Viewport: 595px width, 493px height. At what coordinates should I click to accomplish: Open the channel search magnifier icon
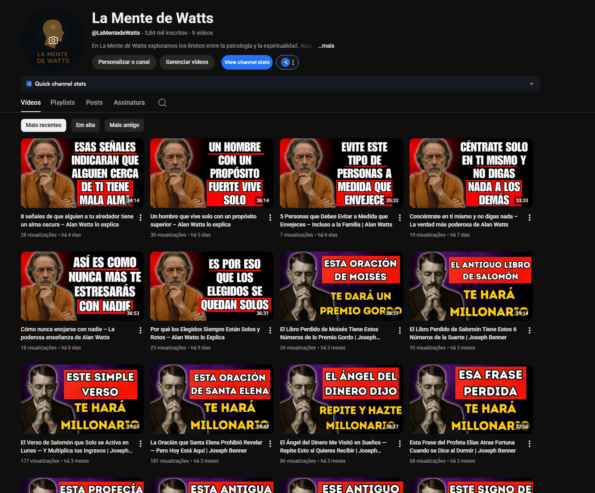(162, 103)
